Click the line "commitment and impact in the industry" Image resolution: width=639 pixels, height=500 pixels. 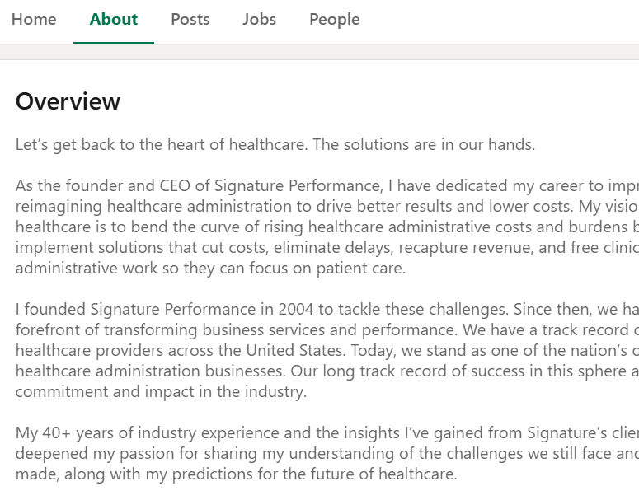[x=161, y=392]
